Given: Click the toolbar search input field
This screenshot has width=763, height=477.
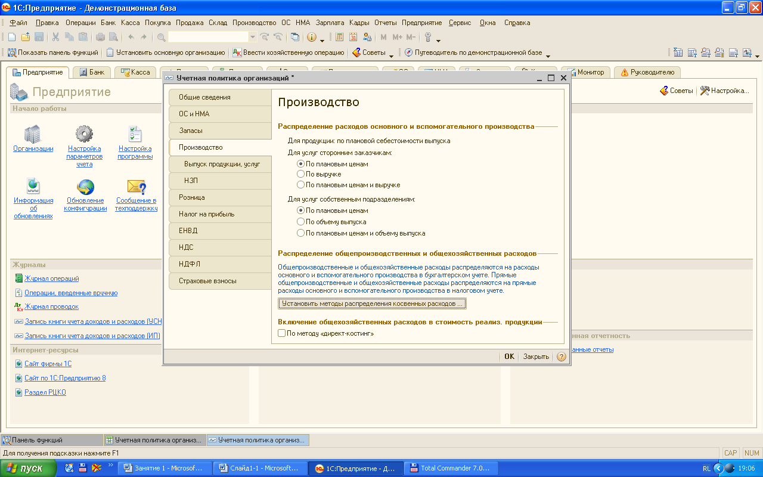Looking at the screenshot, I should (x=208, y=37).
